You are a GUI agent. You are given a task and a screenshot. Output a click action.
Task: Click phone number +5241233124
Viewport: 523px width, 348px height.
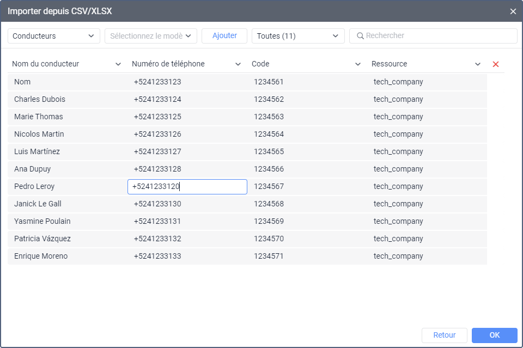tap(157, 99)
